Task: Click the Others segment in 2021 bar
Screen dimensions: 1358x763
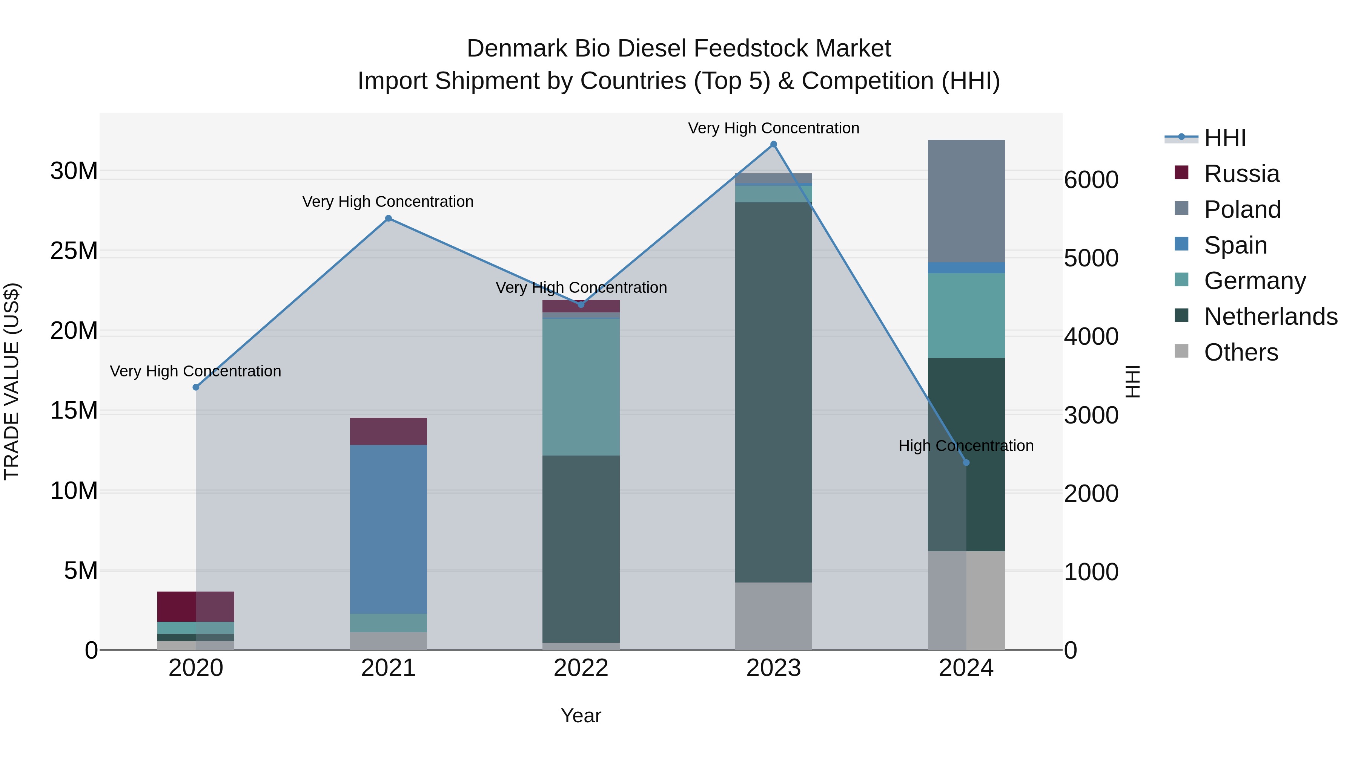Action: 389,641
